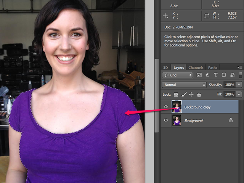
Task: Select the Background layer name
Action: [x=194, y=120]
